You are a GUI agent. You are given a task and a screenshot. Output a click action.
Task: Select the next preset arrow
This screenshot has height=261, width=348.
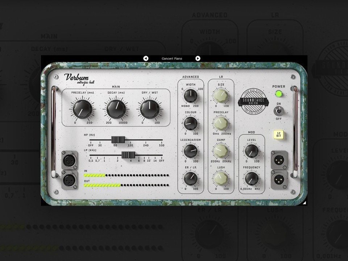tap(198, 58)
